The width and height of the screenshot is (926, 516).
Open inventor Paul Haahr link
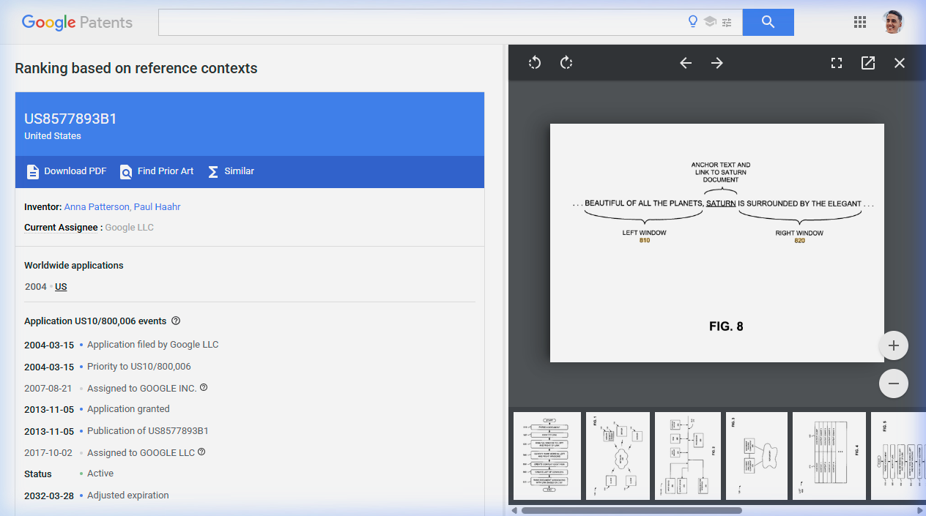(157, 207)
